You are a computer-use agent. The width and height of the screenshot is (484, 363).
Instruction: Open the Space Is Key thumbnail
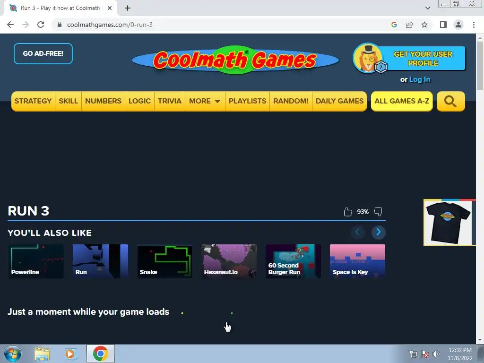357,261
